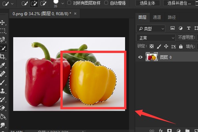This screenshot has height=132, width=198.
Task: Add a layer mask
Action: [169, 130]
